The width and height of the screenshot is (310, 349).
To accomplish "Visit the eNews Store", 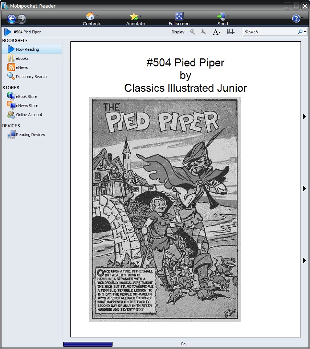I will point(27,106).
